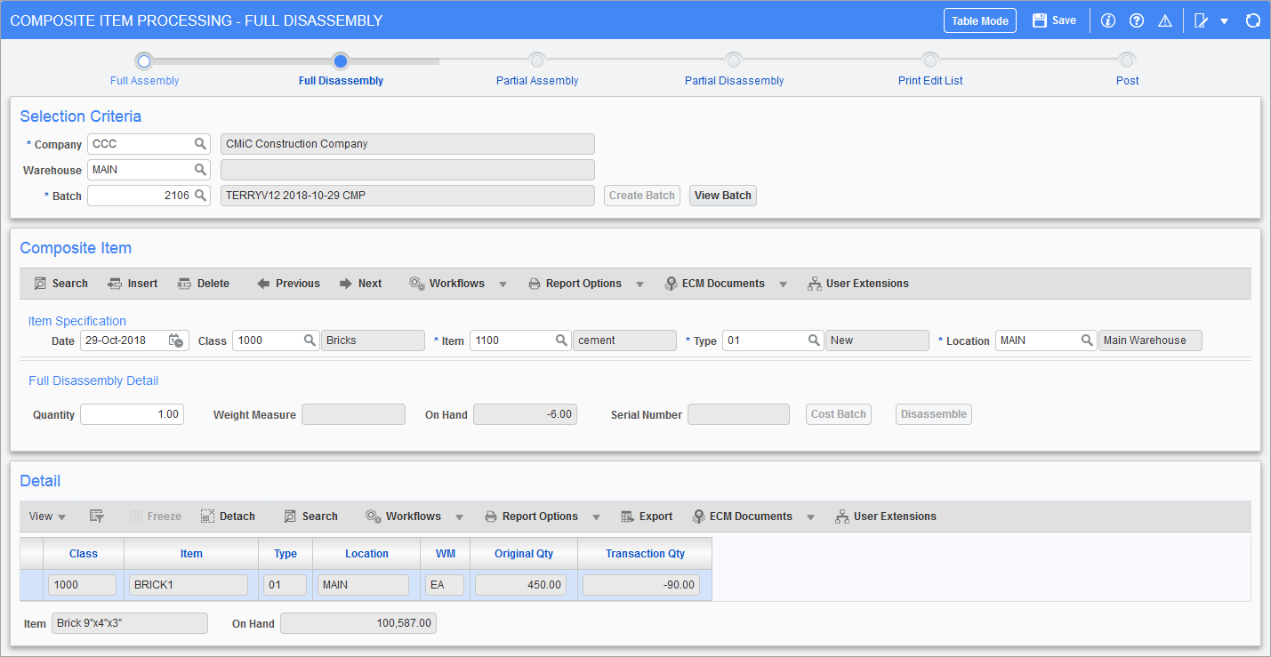Click the BRICK1 item cell
The height and width of the screenshot is (657, 1271).
[189, 585]
